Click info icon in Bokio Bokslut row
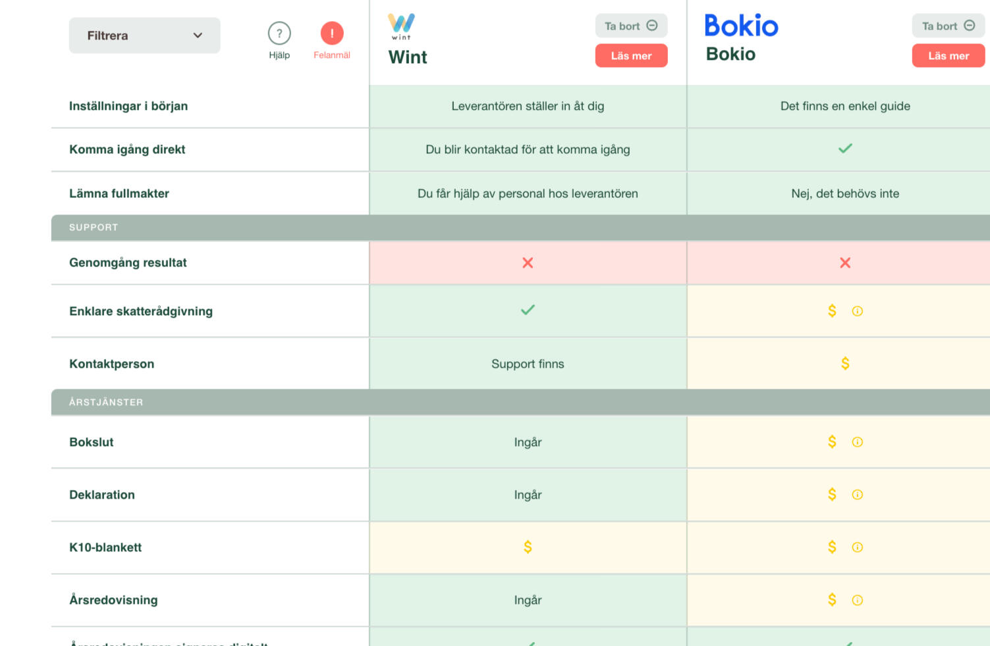The height and width of the screenshot is (646, 990). (x=857, y=442)
